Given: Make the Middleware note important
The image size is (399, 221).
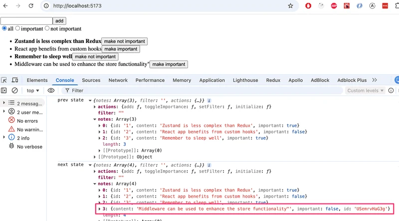Looking at the screenshot, I should (x=169, y=64).
